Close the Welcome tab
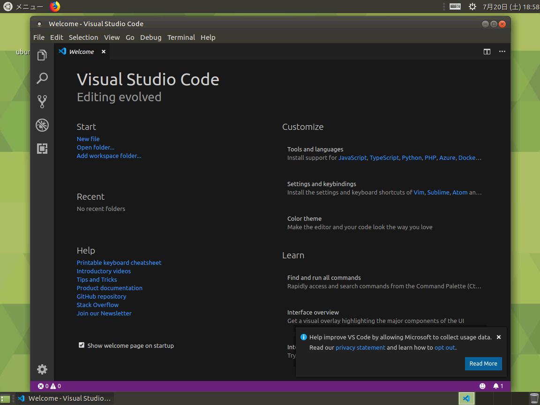 coord(103,52)
